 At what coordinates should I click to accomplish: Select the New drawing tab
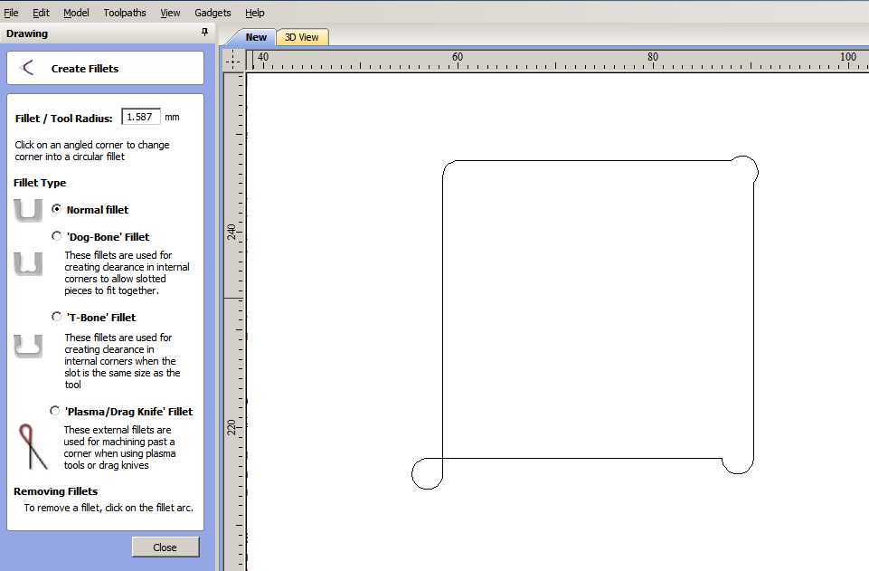(256, 37)
